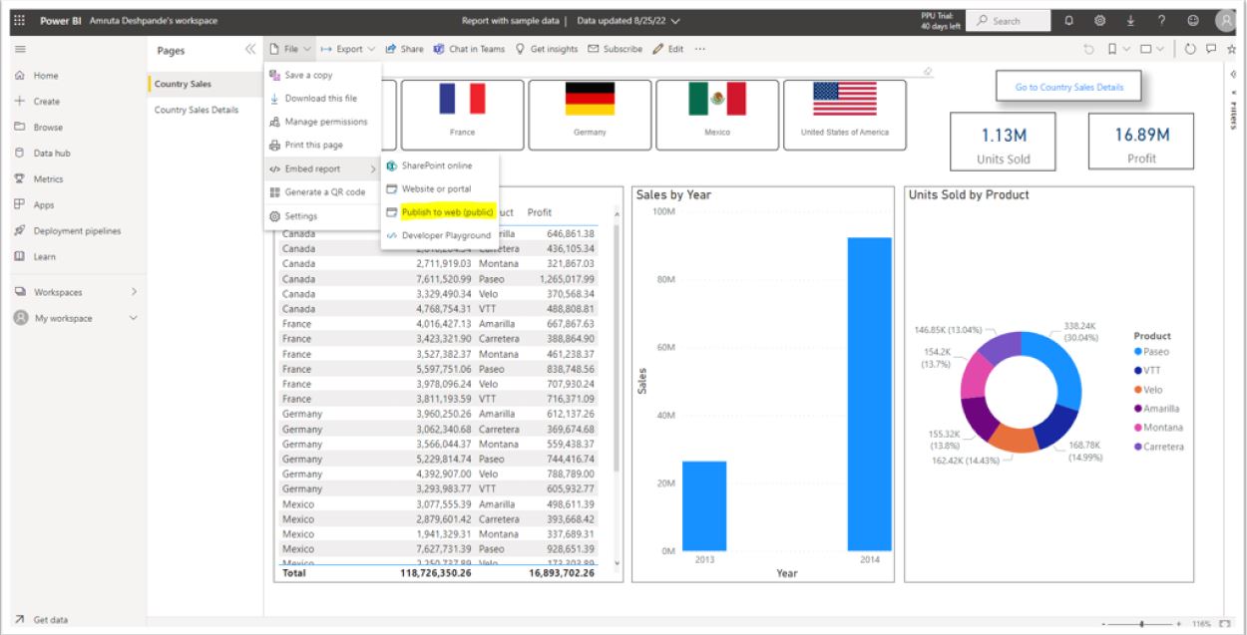The width and height of the screenshot is (1247, 635).
Task: Click the refresh visuals icon
Action: 1191,49
